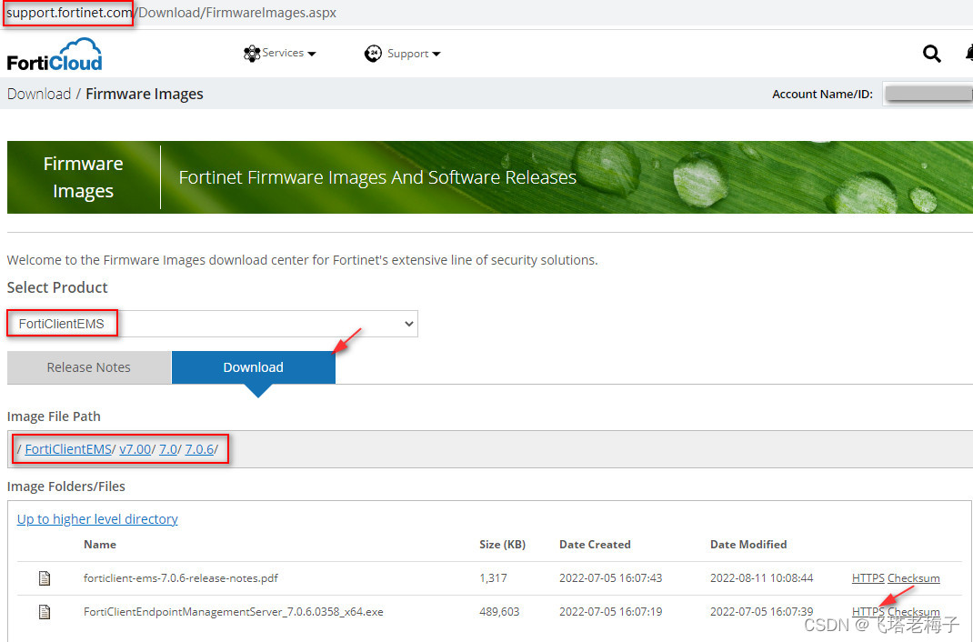Viewport: 973px width, 642px height.
Task: Open v7.00 path link
Action: [135, 449]
